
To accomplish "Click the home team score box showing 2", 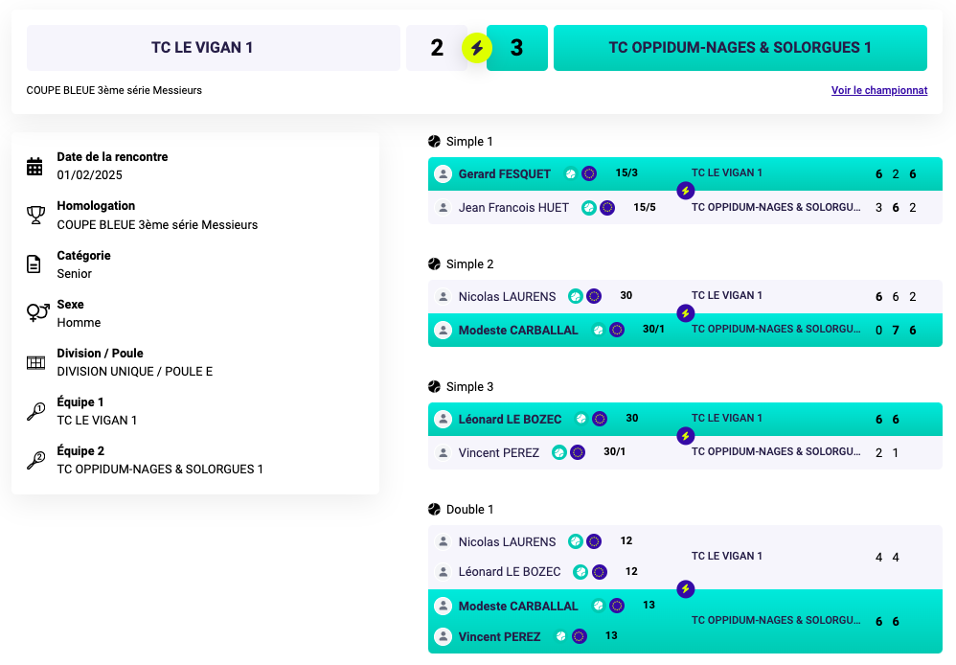I will pos(436,48).
